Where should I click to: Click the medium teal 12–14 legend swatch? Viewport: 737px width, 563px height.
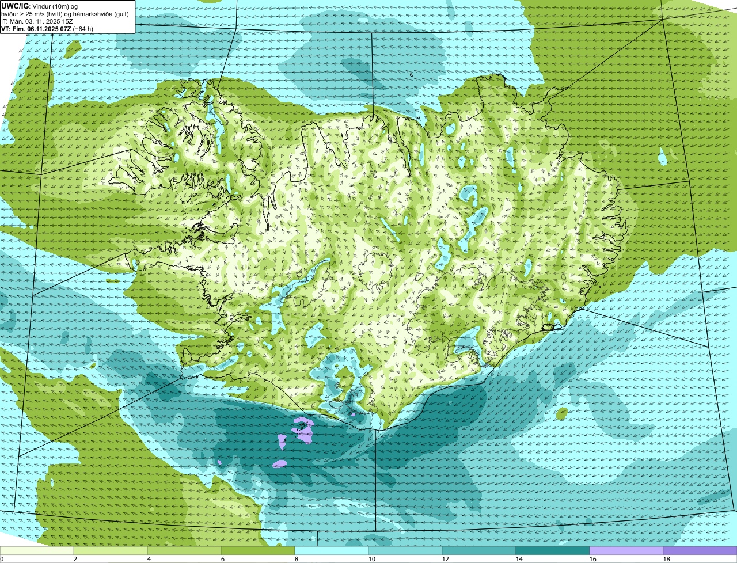[x=479, y=551]
